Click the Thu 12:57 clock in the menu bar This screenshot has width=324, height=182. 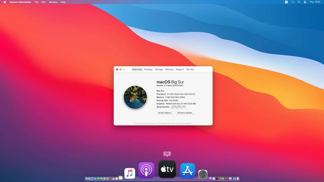[315, 2]
